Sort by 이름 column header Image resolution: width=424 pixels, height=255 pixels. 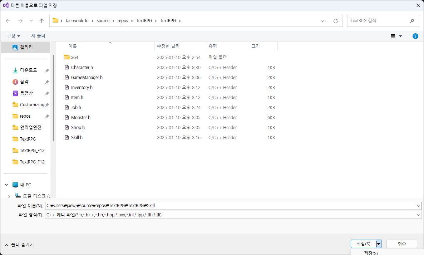(x=73, y=46)
